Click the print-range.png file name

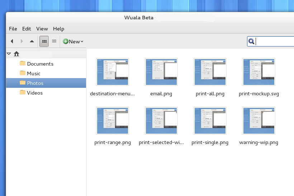tap(113, 142)
